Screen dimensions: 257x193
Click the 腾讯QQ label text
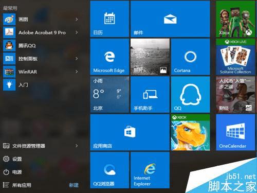click(x=27, y=46)
